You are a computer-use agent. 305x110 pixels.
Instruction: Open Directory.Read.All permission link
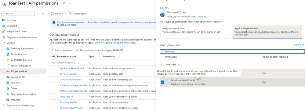point(68,74)
